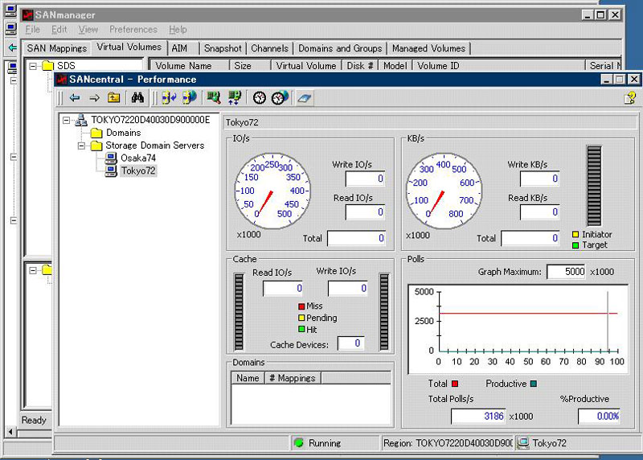This screenshot has height=460, width=643.
Task: Click the yellow Initiator legend swatch
Action: pos(575,234)
